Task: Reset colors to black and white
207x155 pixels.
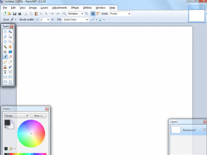Action: tap(6, 127)
